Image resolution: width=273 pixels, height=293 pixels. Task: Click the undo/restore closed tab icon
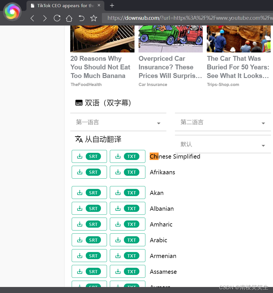pos(81,18)
